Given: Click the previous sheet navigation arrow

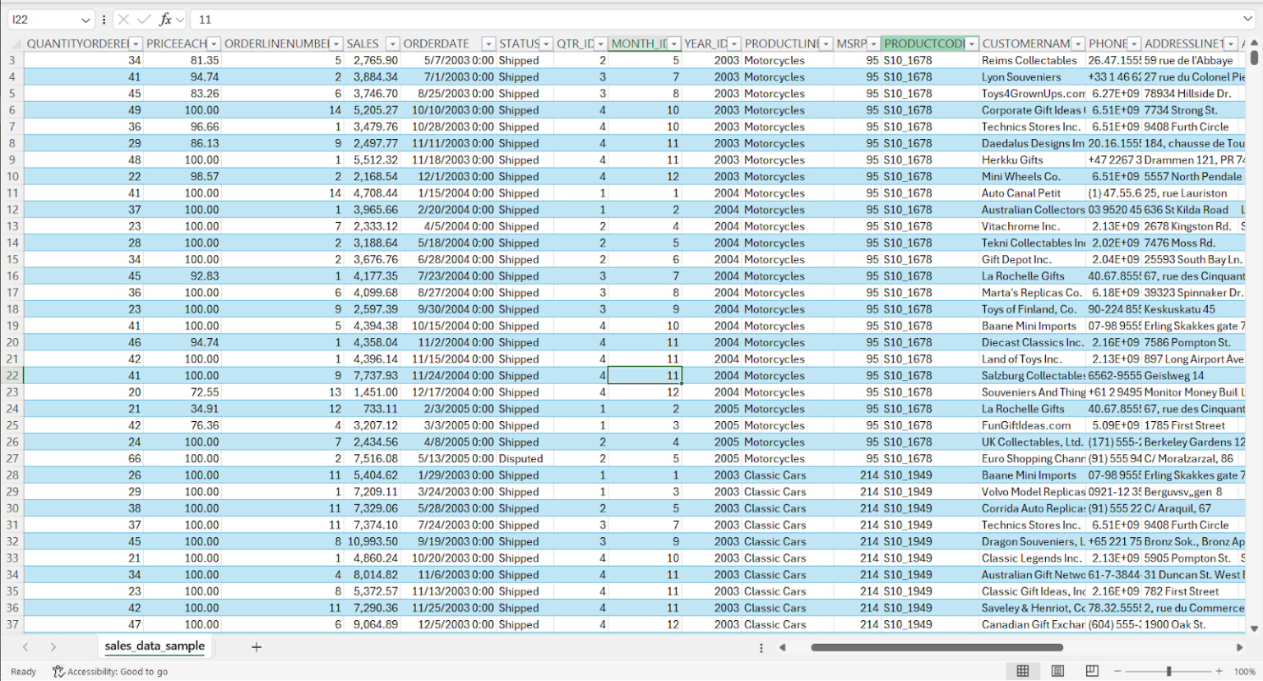Looking at the screenshot, I should pos(25,647).
